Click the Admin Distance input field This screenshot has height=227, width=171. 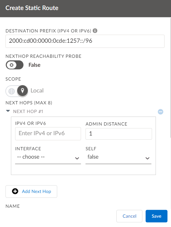[119, 134]
